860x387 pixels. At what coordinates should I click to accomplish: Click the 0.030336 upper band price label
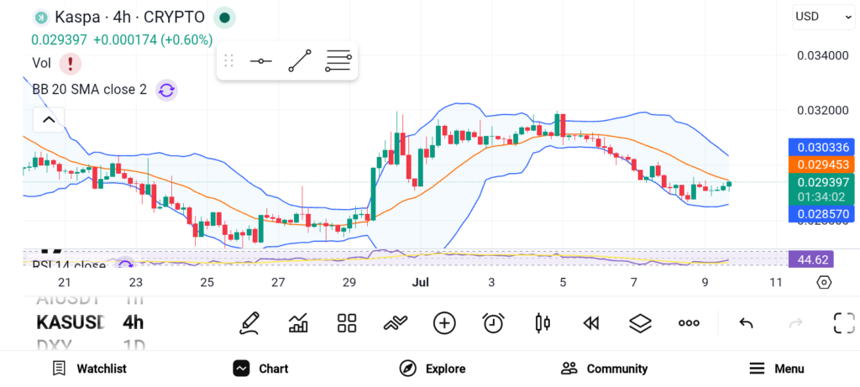(821, 148)
